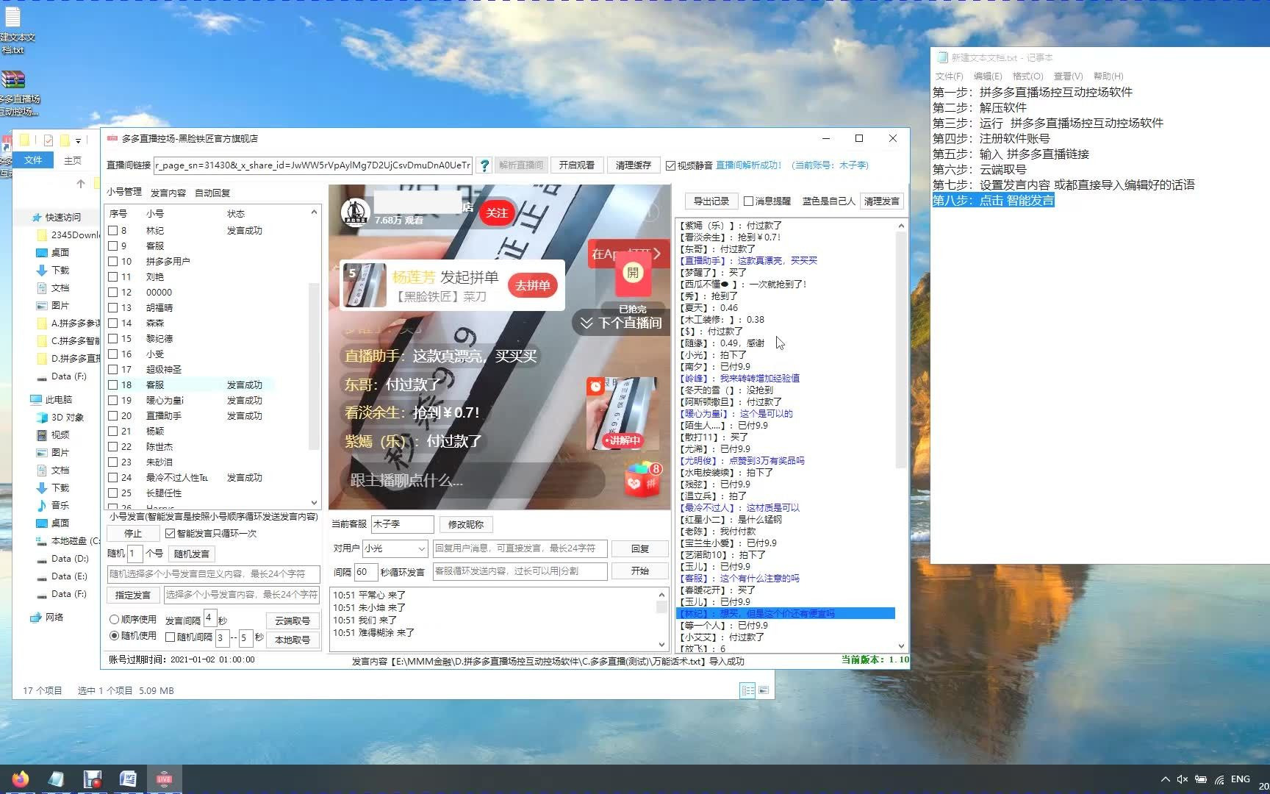Click the 开启观看 button
This screenshot has width=1270, height=794.
tap(576, 165)
